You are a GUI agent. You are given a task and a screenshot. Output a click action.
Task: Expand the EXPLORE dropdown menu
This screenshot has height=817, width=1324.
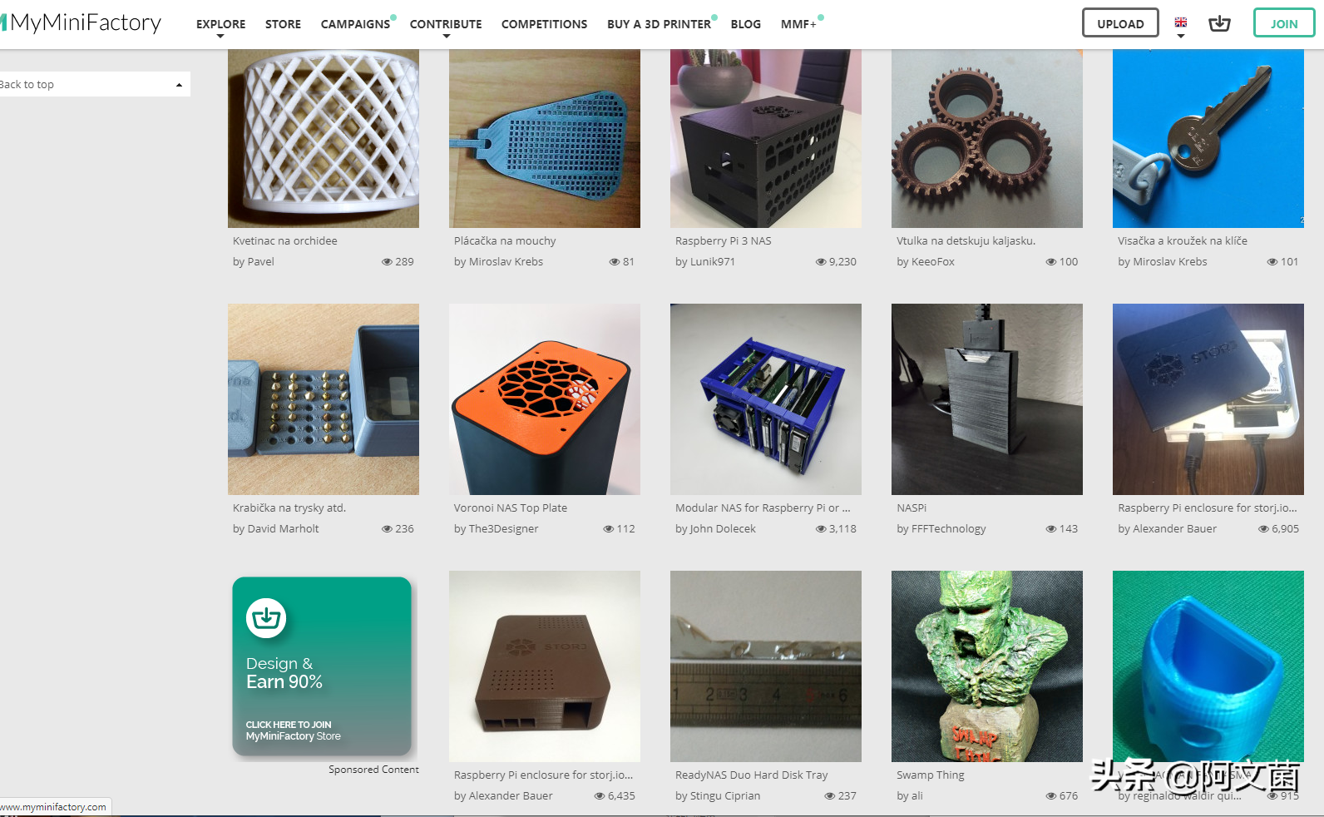tap(220, 27)
